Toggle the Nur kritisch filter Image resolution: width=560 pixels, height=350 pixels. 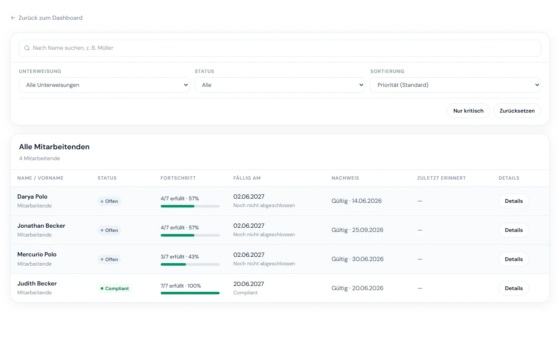468,111
